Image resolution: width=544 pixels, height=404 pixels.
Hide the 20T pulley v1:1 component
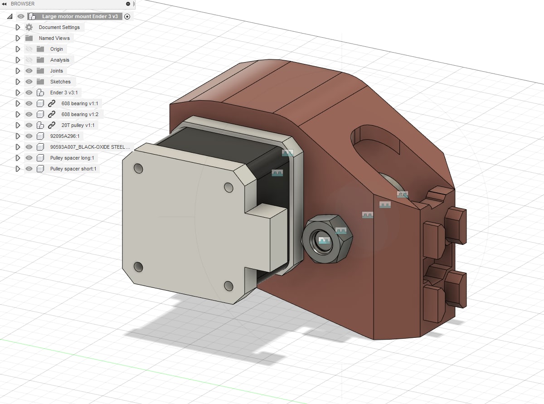[x=29, y=125]
